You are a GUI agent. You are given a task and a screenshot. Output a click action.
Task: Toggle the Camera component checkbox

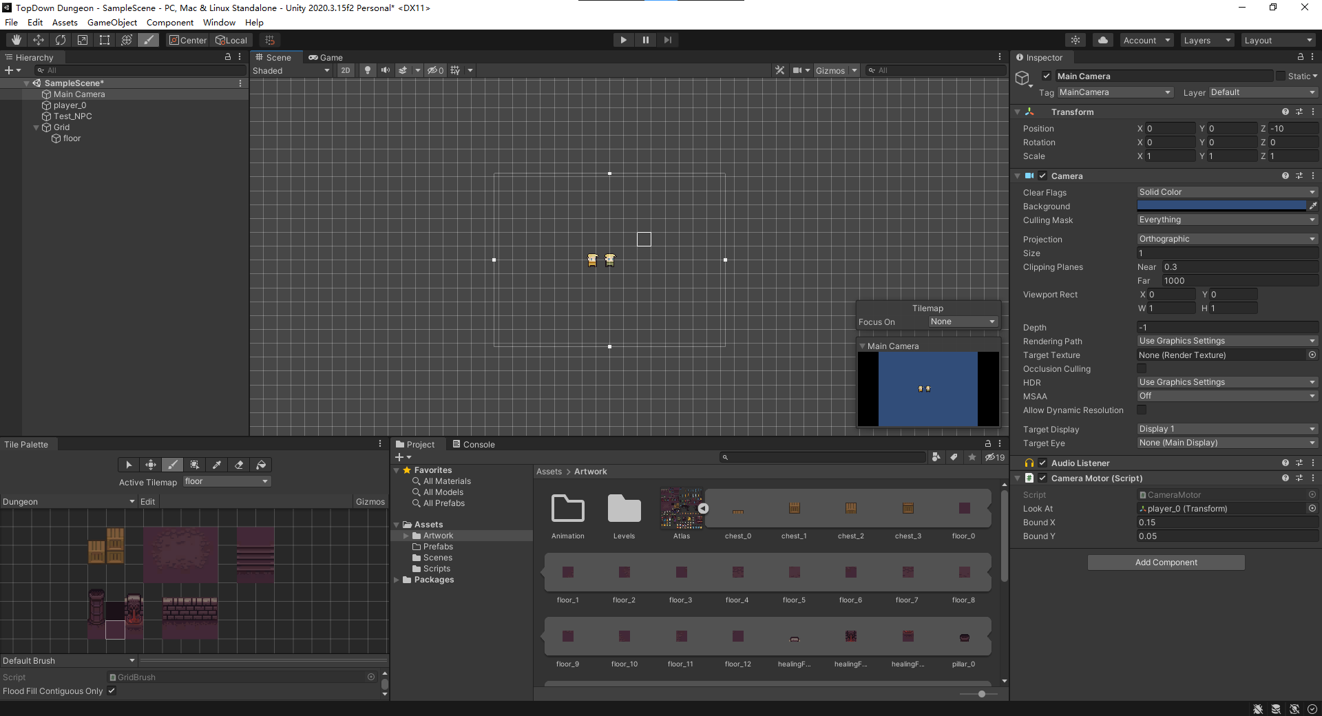click(1042, 176)
